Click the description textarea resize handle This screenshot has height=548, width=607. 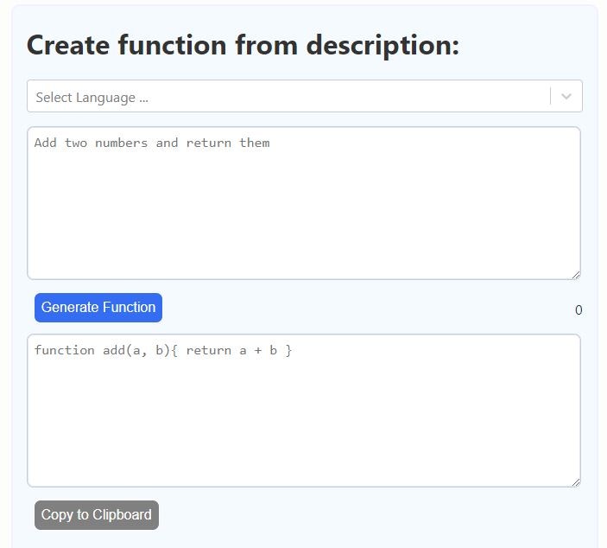(x=576, y=275)
